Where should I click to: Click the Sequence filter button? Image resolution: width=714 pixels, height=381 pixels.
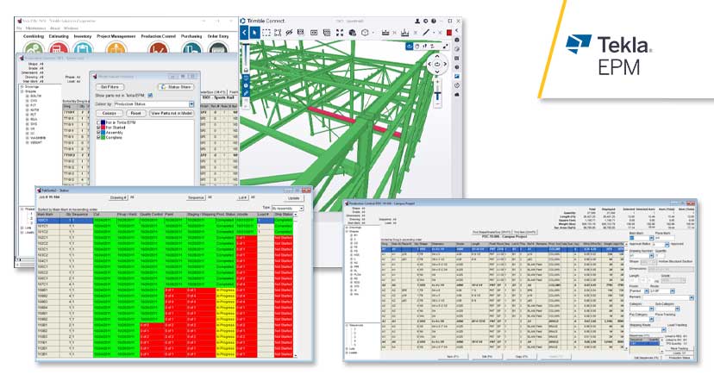(x=197, y=198)
